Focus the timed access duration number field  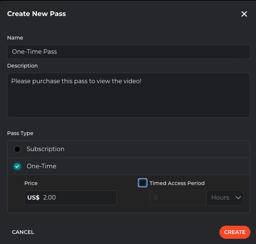(x=178, y=198)
